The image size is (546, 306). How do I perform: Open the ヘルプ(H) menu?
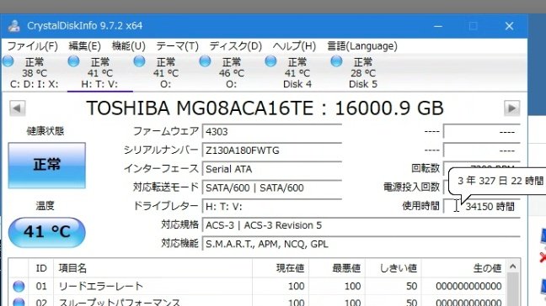pyautogui.click(x=294, y=46)
